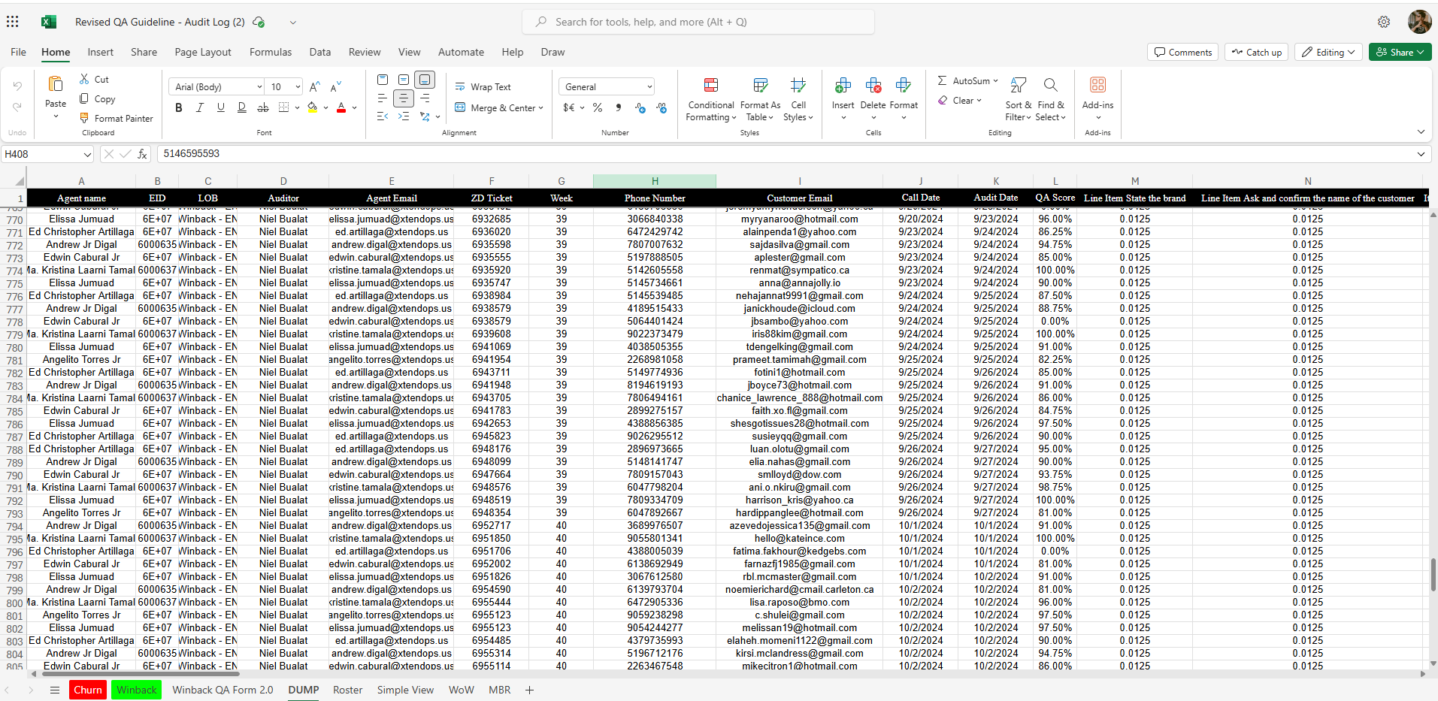Switch to the Insert tab
1438x701 pixels.
click(x=101, y=53)
